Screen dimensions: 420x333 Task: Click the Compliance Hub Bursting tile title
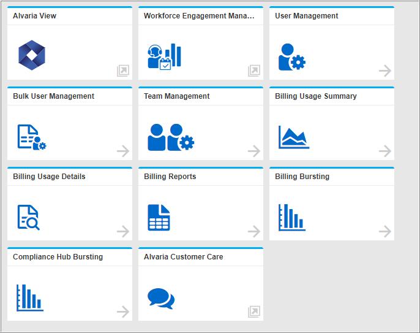58,257
